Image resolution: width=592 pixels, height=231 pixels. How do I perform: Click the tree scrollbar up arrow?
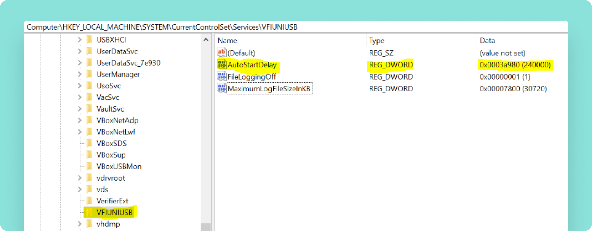pos(206,40)
